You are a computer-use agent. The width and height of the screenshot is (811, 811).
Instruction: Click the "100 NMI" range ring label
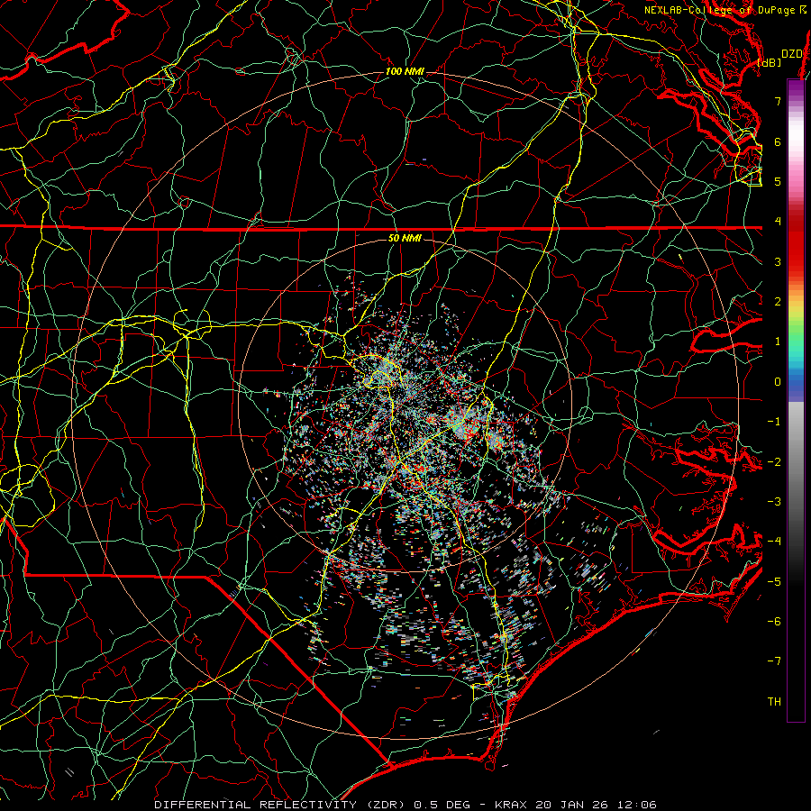point(405,71)
